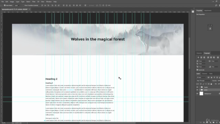Open the File menu
The width and height of the screenshot is (220, 124).
[x=2, y=2]
